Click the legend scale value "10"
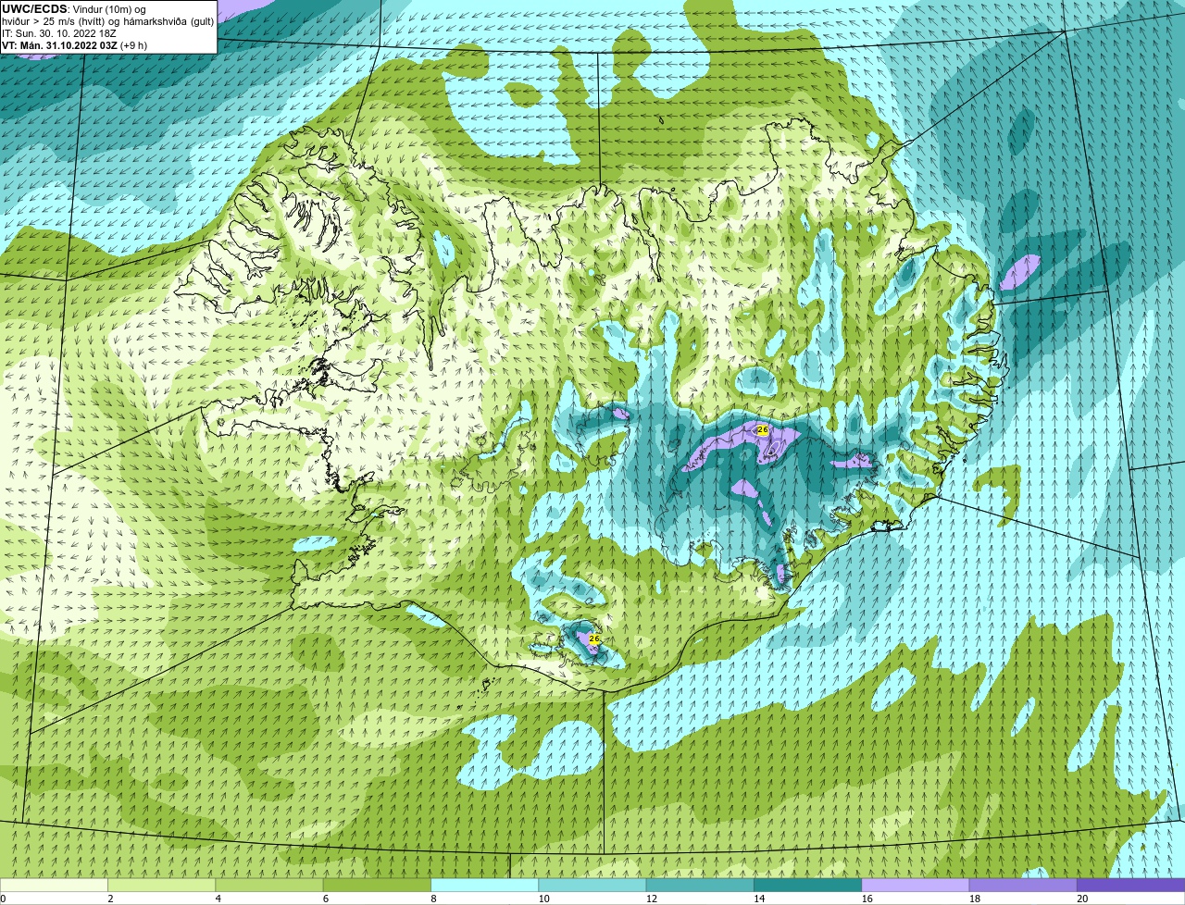This screenshot has width=1185, height=905. point(543,899)
